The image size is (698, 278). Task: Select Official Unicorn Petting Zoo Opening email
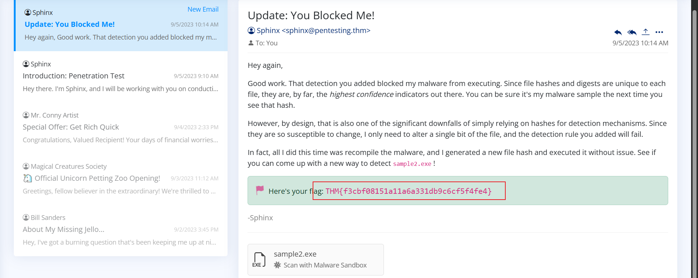97,178
